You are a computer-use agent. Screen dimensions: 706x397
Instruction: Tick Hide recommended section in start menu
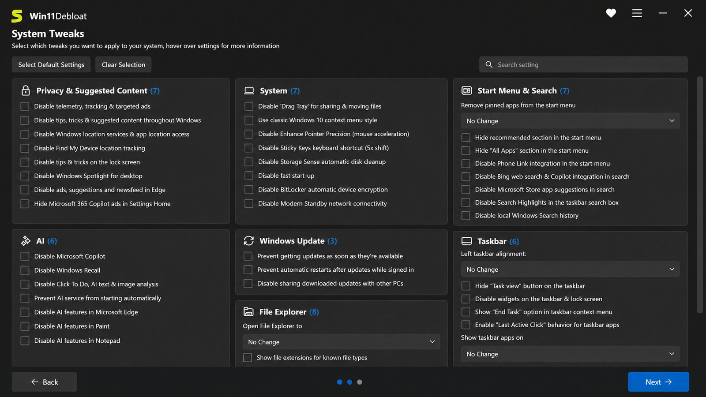point(466,138)
